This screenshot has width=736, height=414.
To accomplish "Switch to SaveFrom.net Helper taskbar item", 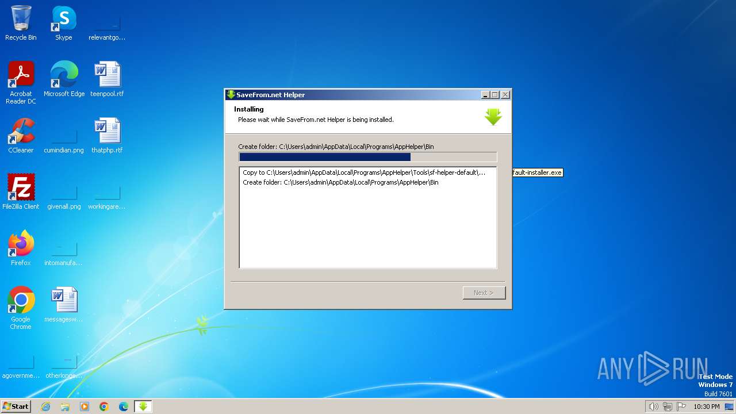I will [143, 407].
